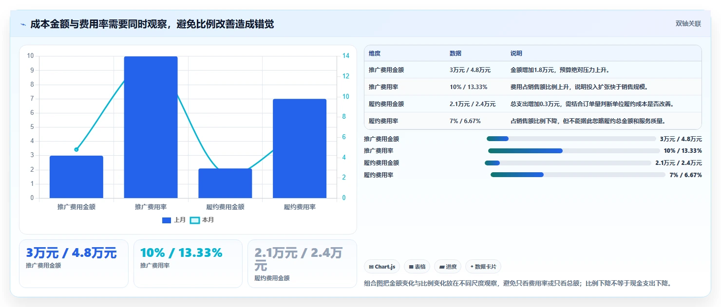Screen dimensions: 721x307
Task: Click the line data point above 推广费用金额 bar
Action: [x=76, y=149]
